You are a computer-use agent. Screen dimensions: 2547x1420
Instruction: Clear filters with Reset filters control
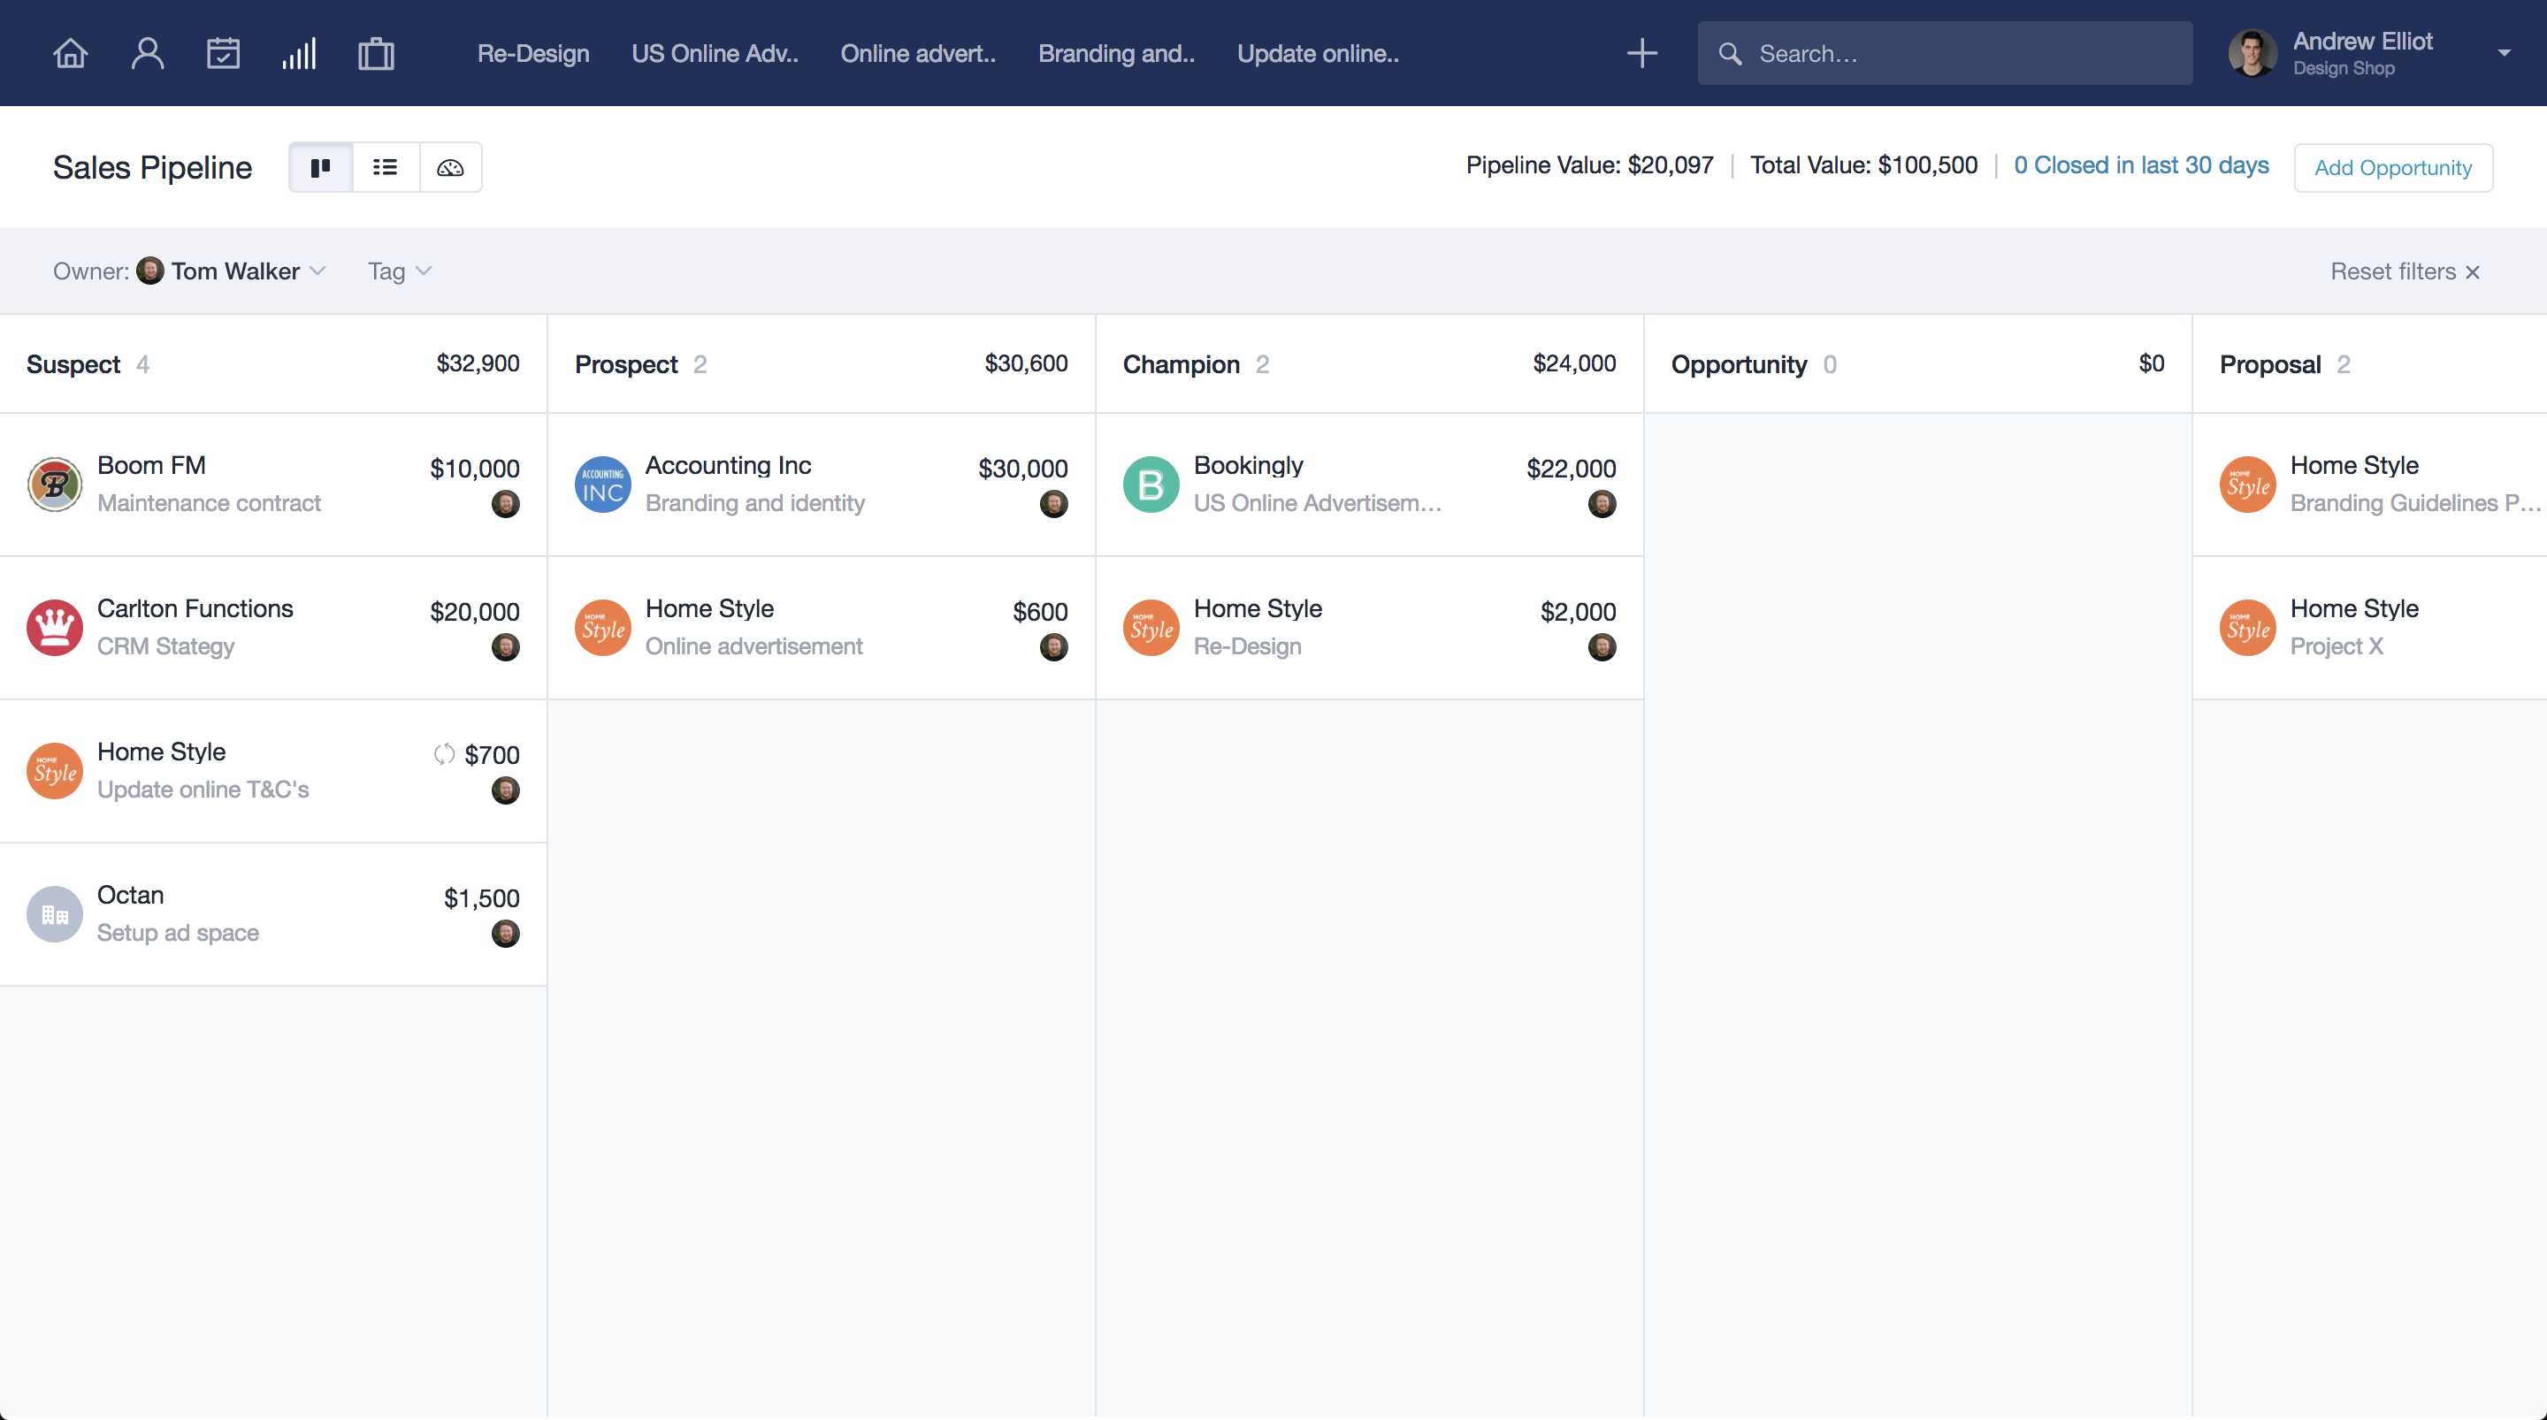pos(2405,271)
